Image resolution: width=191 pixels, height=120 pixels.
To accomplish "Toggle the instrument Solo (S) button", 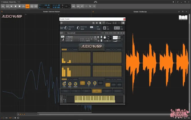I will [101, 37].
